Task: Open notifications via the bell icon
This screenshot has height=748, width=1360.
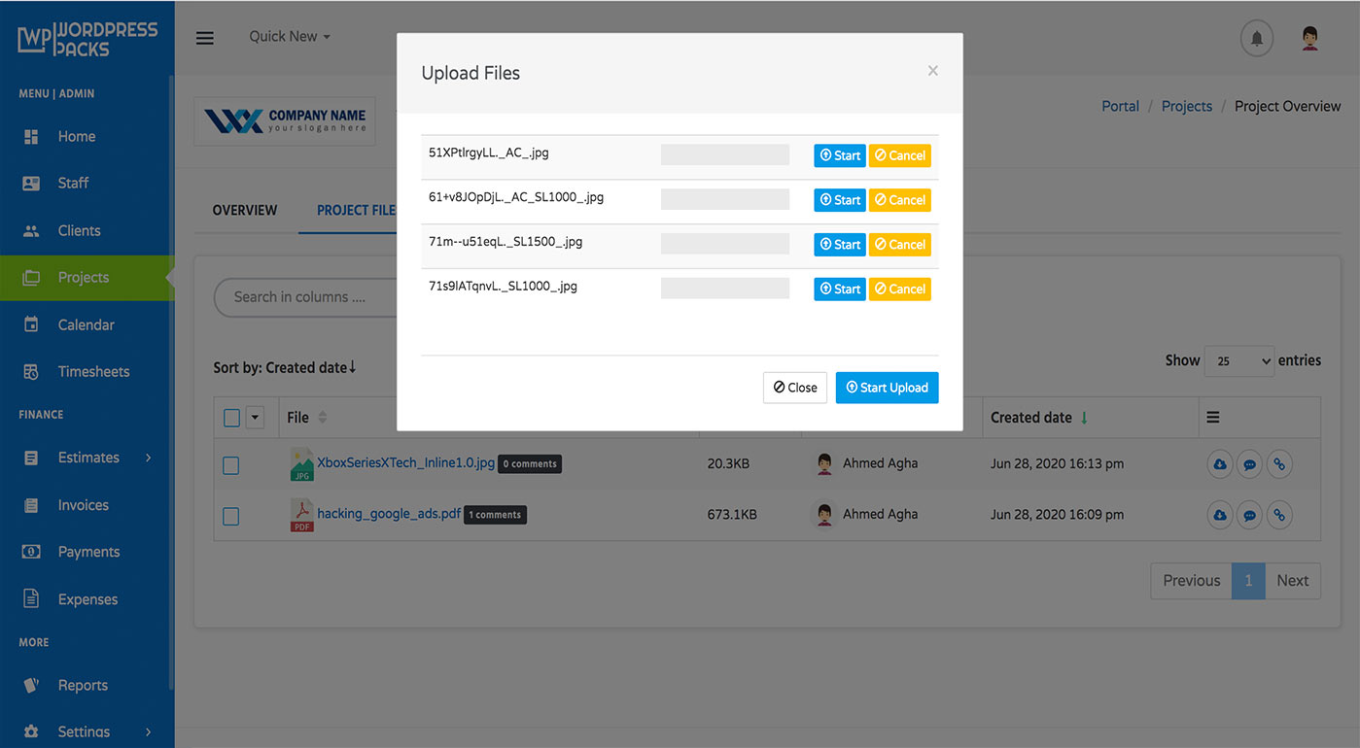Action: pyautogui.click(x=1256, y=38)
